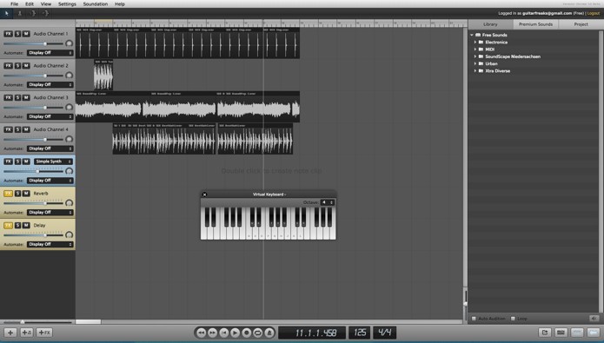The height and width of the screenshot is (343, 604).
Task: Open the Soundation menu
Action: point(96,3)
